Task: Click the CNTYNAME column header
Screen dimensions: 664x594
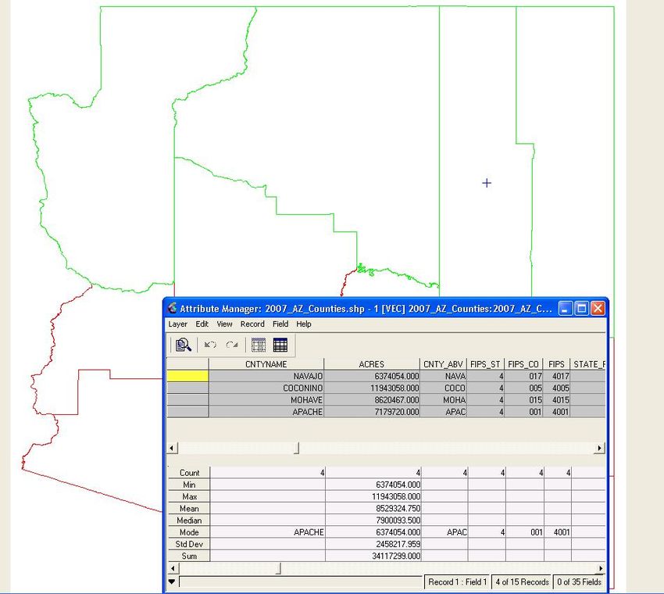Action: click(x=266, y=364)
